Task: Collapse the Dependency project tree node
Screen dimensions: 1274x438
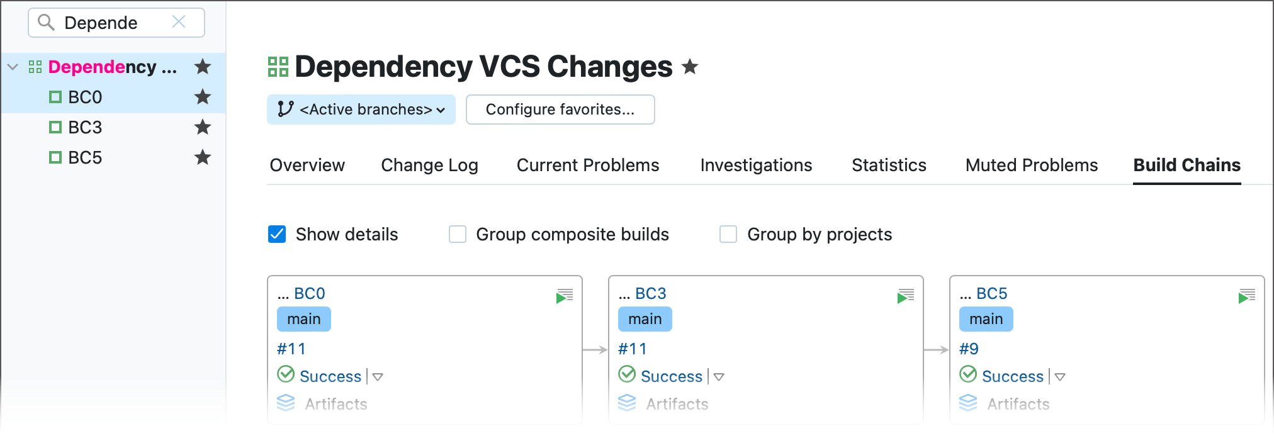Action: tap(13, 67)
